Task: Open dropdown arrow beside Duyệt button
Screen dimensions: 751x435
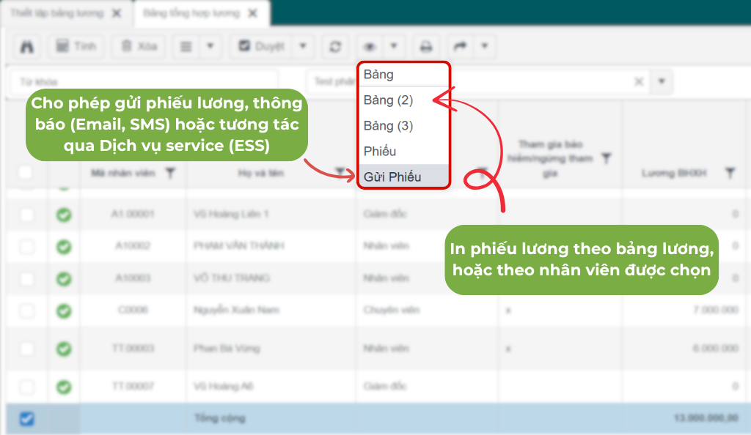Action: (x=303, y=46)
